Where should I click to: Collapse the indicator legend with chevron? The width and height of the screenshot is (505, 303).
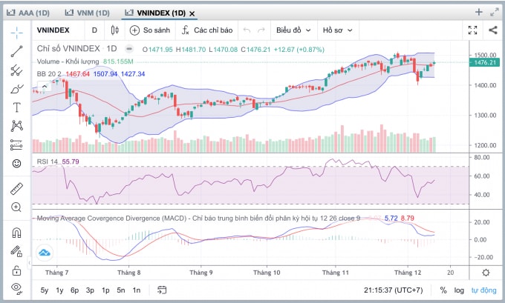pos(45,87)
